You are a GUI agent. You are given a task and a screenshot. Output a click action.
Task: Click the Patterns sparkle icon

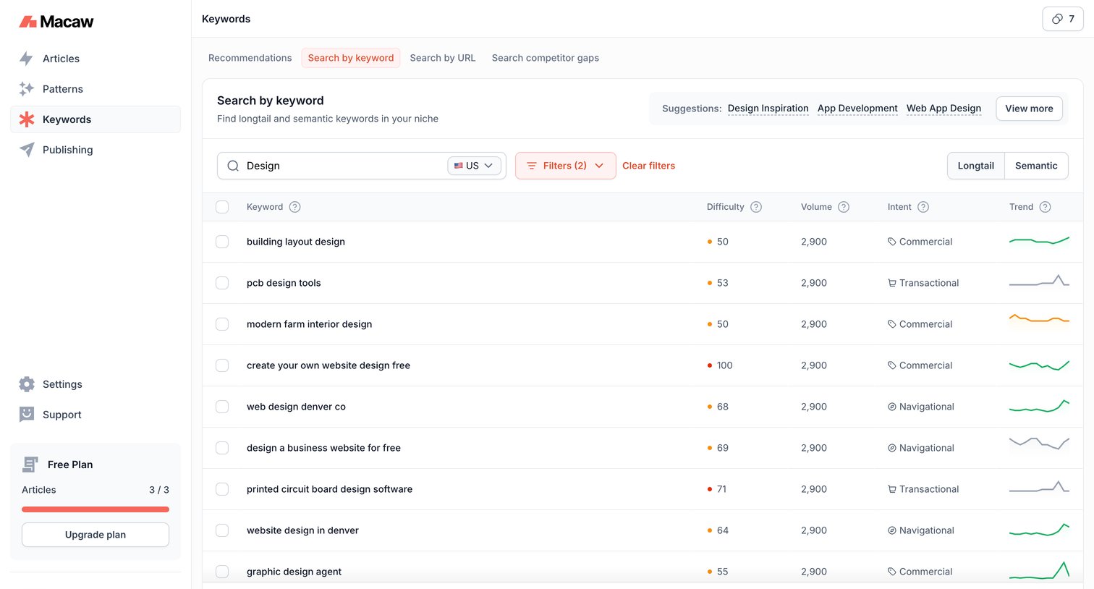click(x=27, y=89)
